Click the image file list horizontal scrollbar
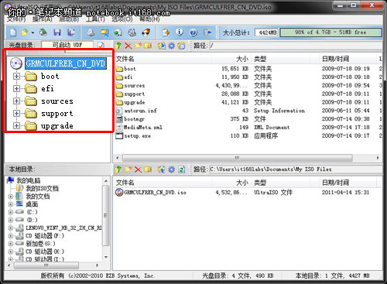Viewport: 387px width, 284px height. (238, 158)
